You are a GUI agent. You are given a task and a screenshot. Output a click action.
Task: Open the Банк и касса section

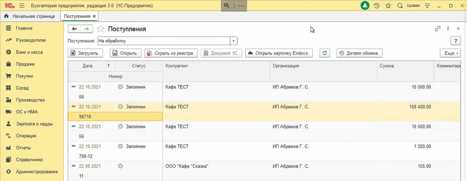click(x=29, y=52)
